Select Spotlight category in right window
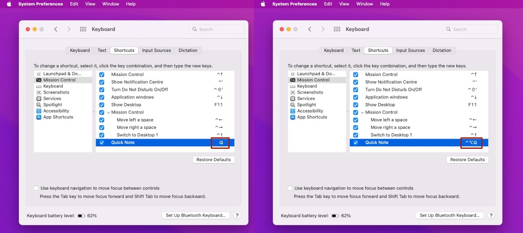This screenshot has height=233, width=523. pyautogui.click(x=317, y=105)
